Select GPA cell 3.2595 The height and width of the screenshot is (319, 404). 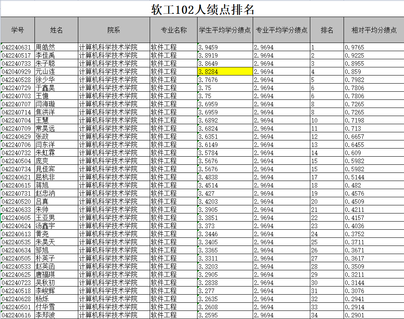(x=225, y=315)
